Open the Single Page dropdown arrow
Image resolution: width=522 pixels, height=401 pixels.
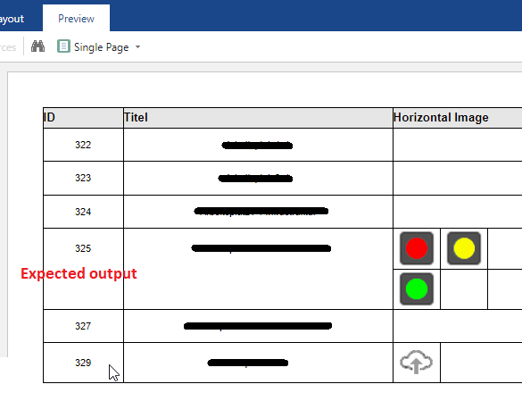pyautogui.click(x=137, y=47)
